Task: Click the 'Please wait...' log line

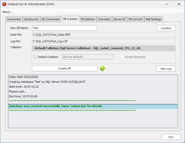Action: point(18,91)
